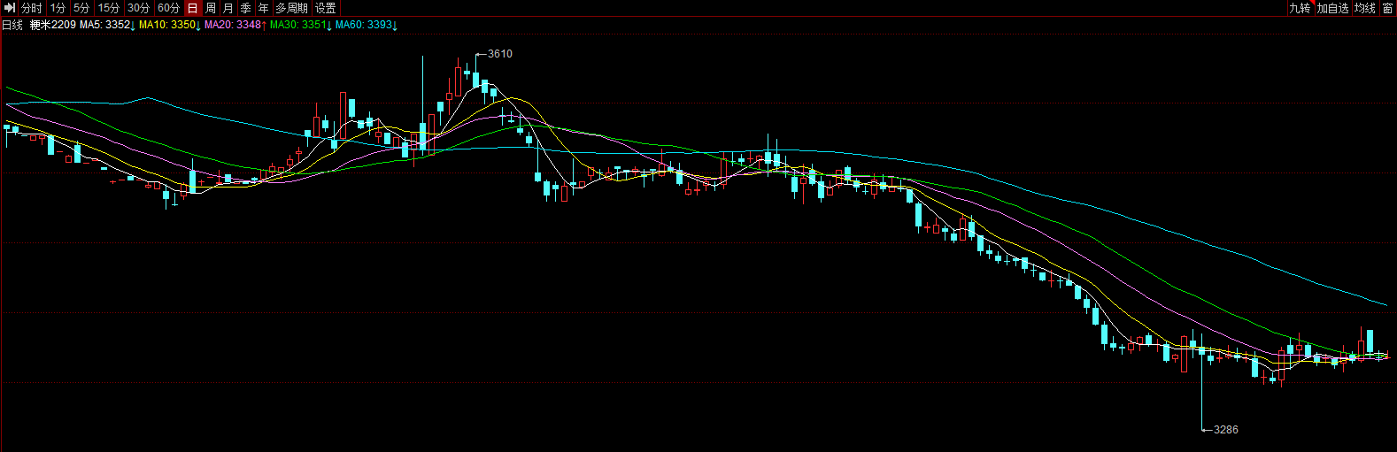
Task: Click the MA60: 3393 indicator value
Action: point(367,25)
